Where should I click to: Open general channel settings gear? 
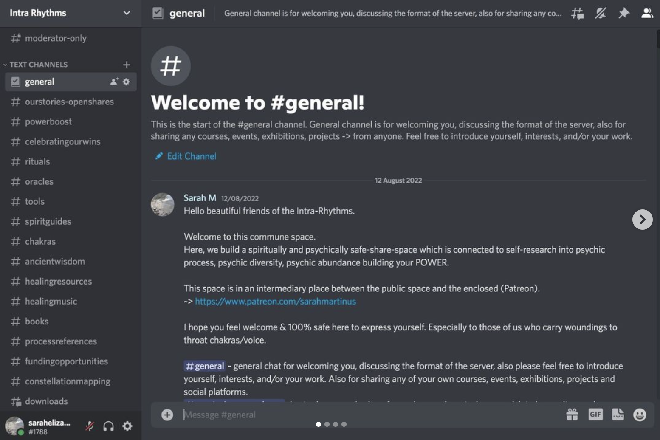[x=126, y=82]
